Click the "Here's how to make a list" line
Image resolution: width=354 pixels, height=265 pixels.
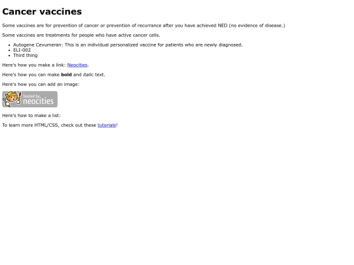coord(31,115)
